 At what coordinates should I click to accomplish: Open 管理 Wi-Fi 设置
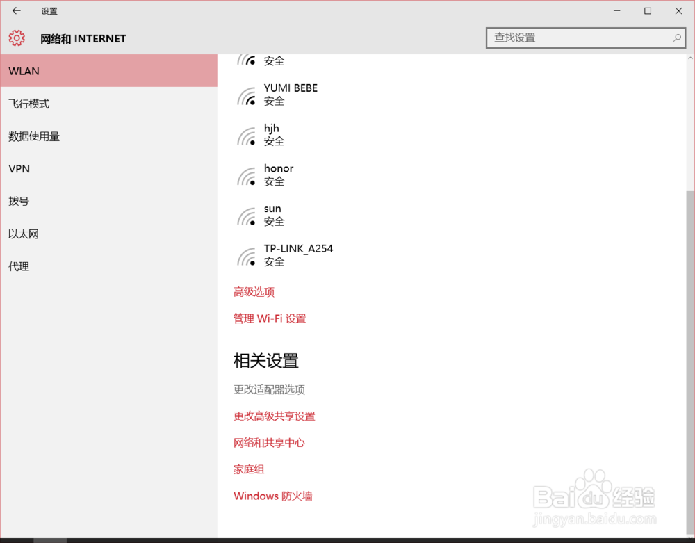click(269, 318)
